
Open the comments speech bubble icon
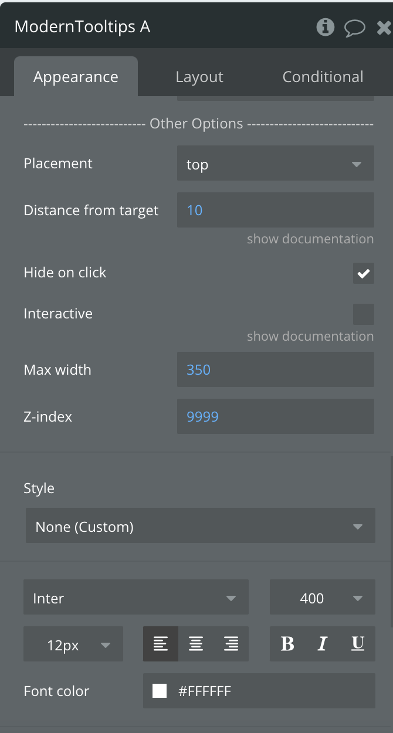355,28
